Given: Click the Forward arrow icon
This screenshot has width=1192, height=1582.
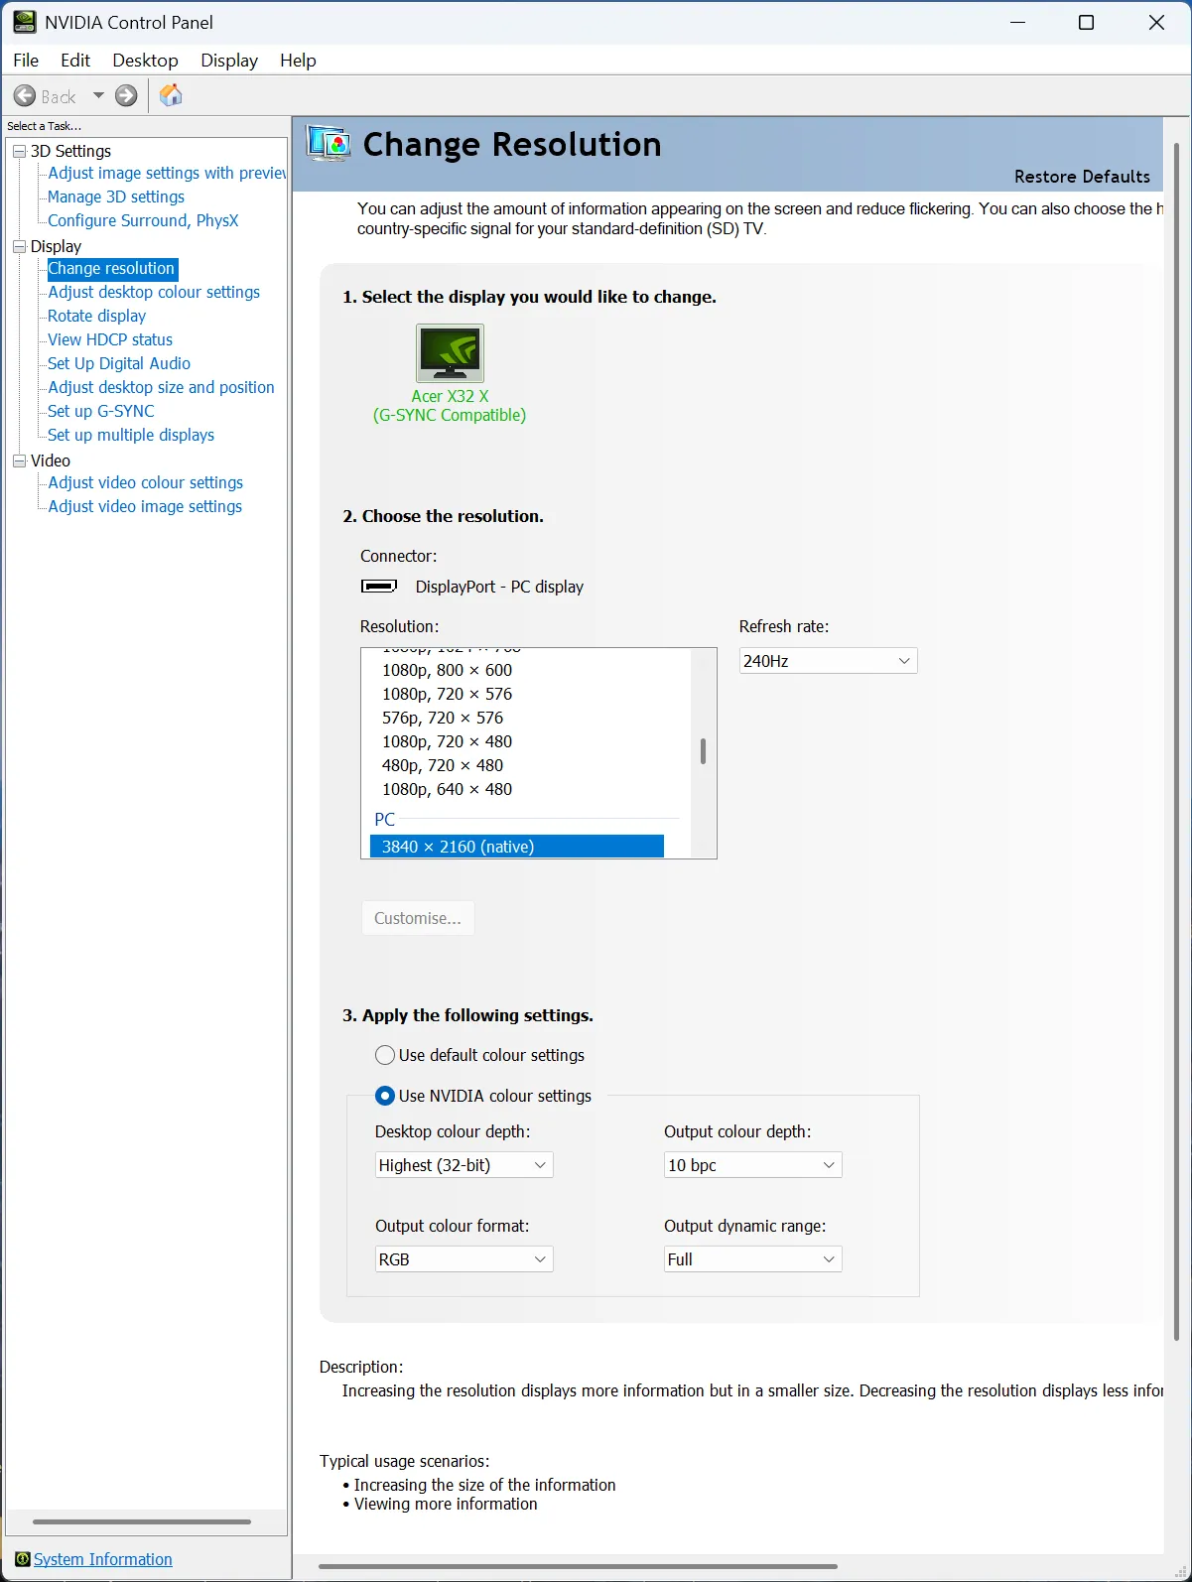Looking at the screenshot, I should click(x=126, y=96).
